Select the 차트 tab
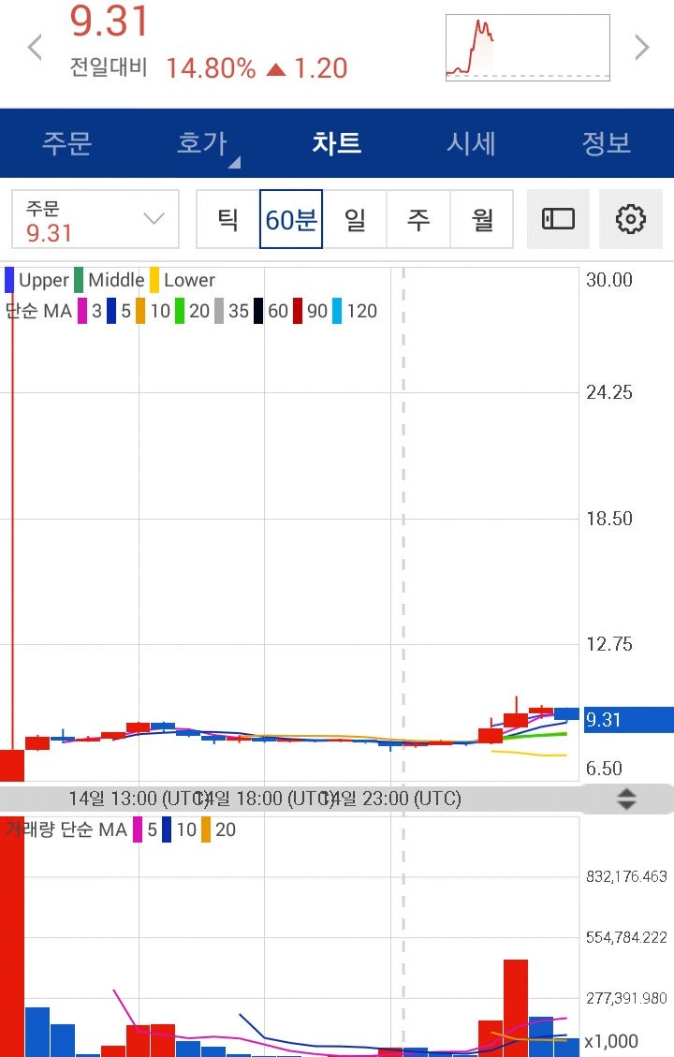Screen dimensions: 674x1057 [337, 143]
